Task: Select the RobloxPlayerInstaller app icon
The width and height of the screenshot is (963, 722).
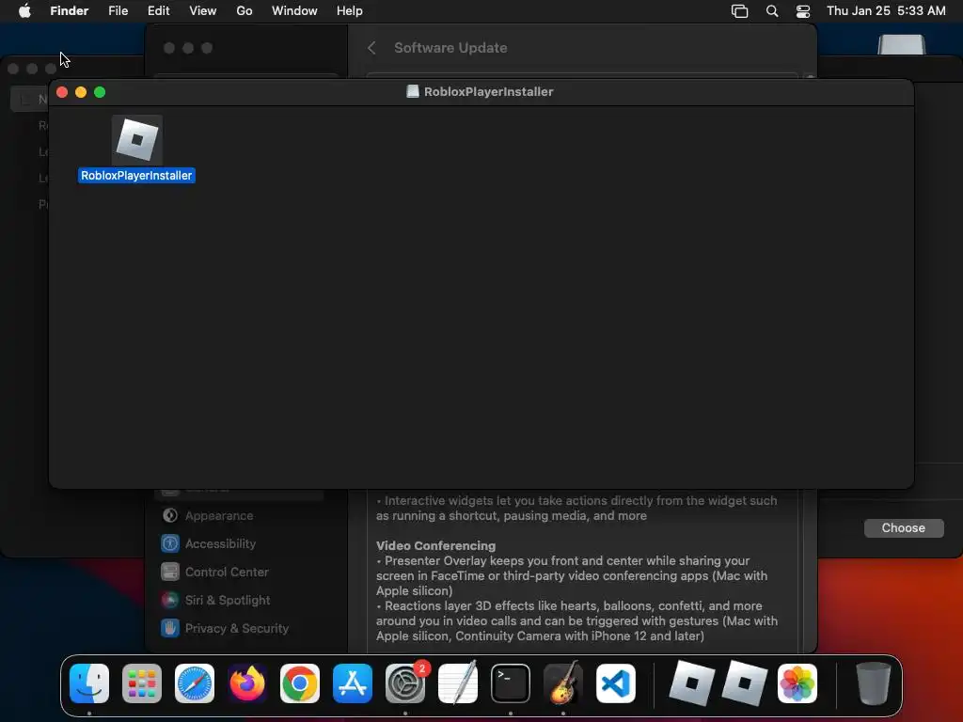Action: point(137,140)
